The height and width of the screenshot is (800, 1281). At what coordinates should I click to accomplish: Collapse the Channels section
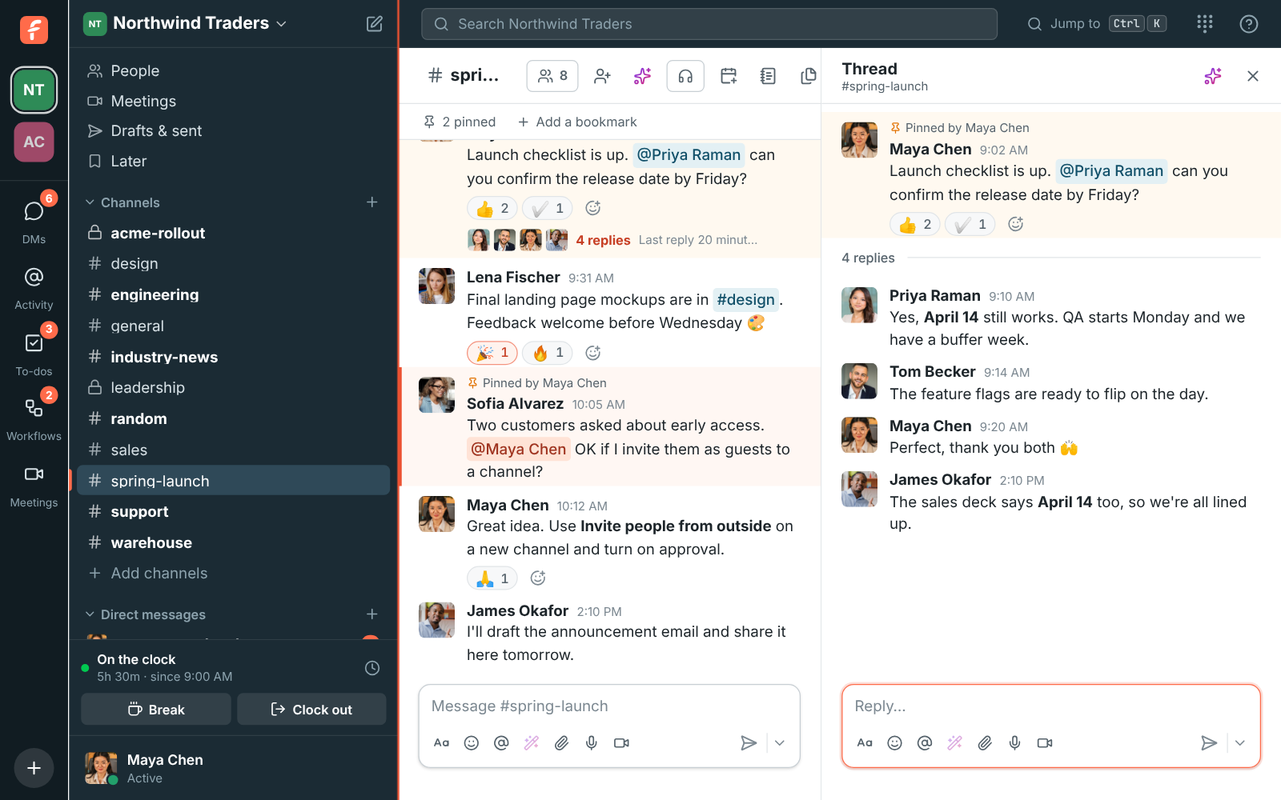coord(122,202)
